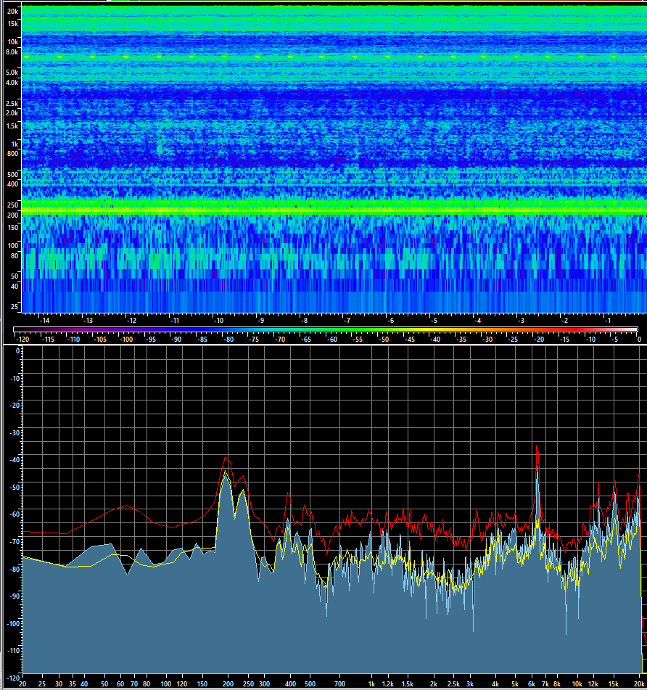Select the -14 mark on the time axis

coord(44,321)
